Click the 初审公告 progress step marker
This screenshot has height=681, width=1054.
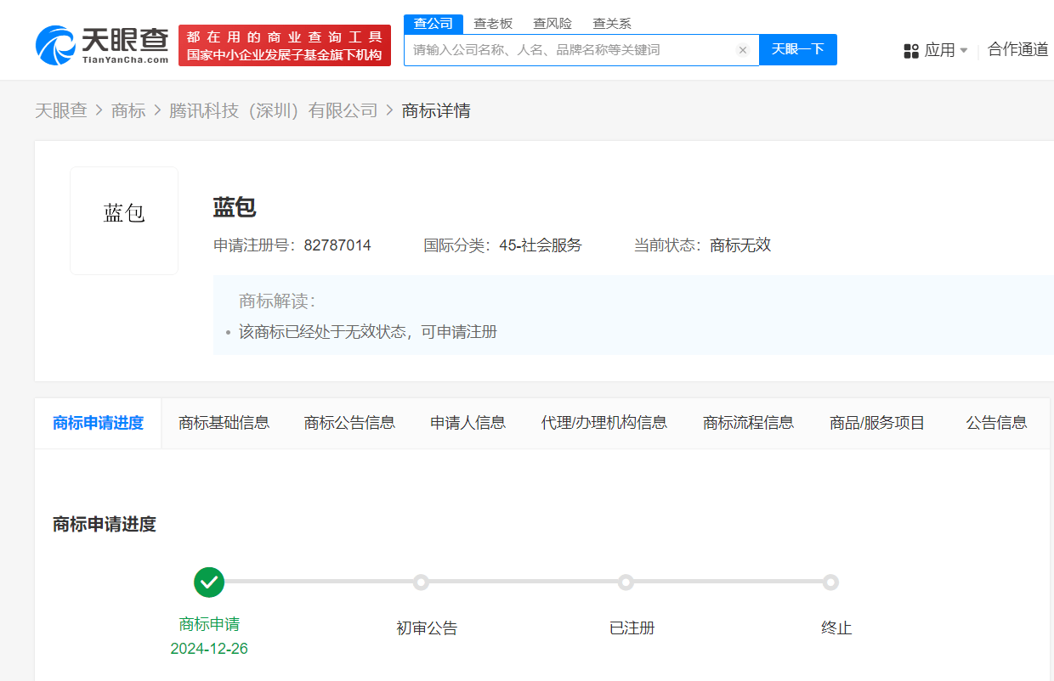pos(420,583)
